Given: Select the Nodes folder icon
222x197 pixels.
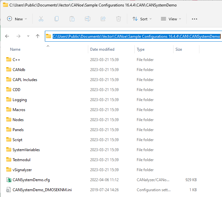Looking at the screenshot, I should click(9, 119).
